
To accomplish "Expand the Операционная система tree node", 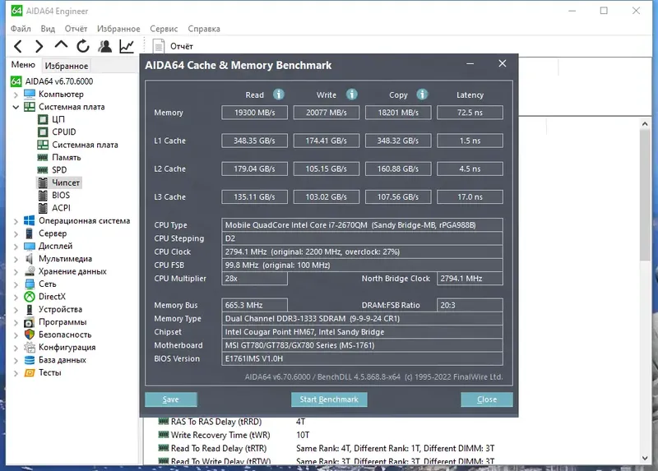I will [16, 221].
